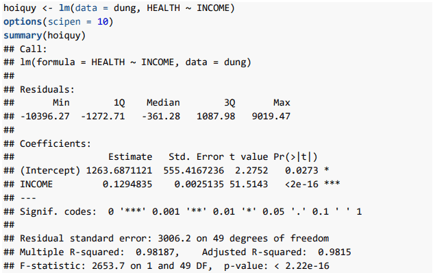Click the three-star significance marker for INCOME

tap(332, 183)
